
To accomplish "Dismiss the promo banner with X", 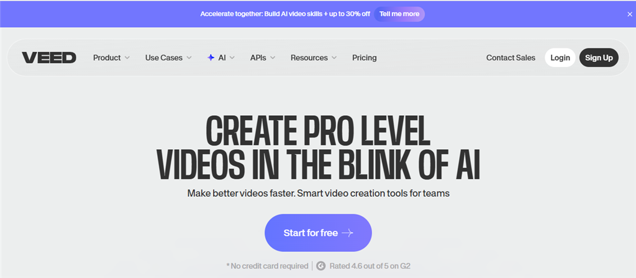I will [630, 14].
